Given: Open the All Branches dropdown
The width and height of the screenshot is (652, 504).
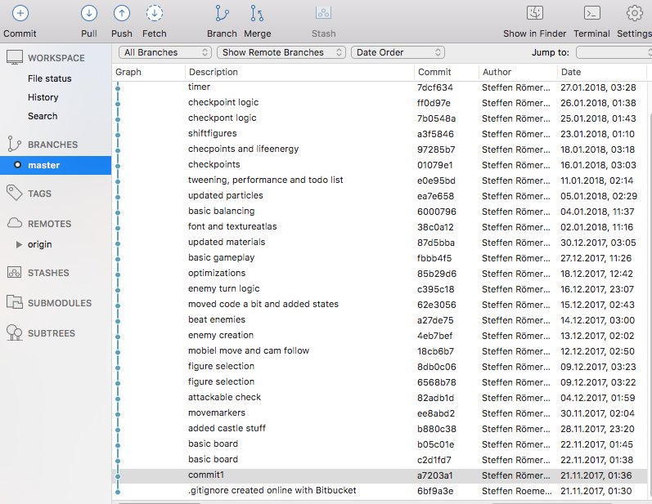Looking at the screenshot, I should click(165, 52).
